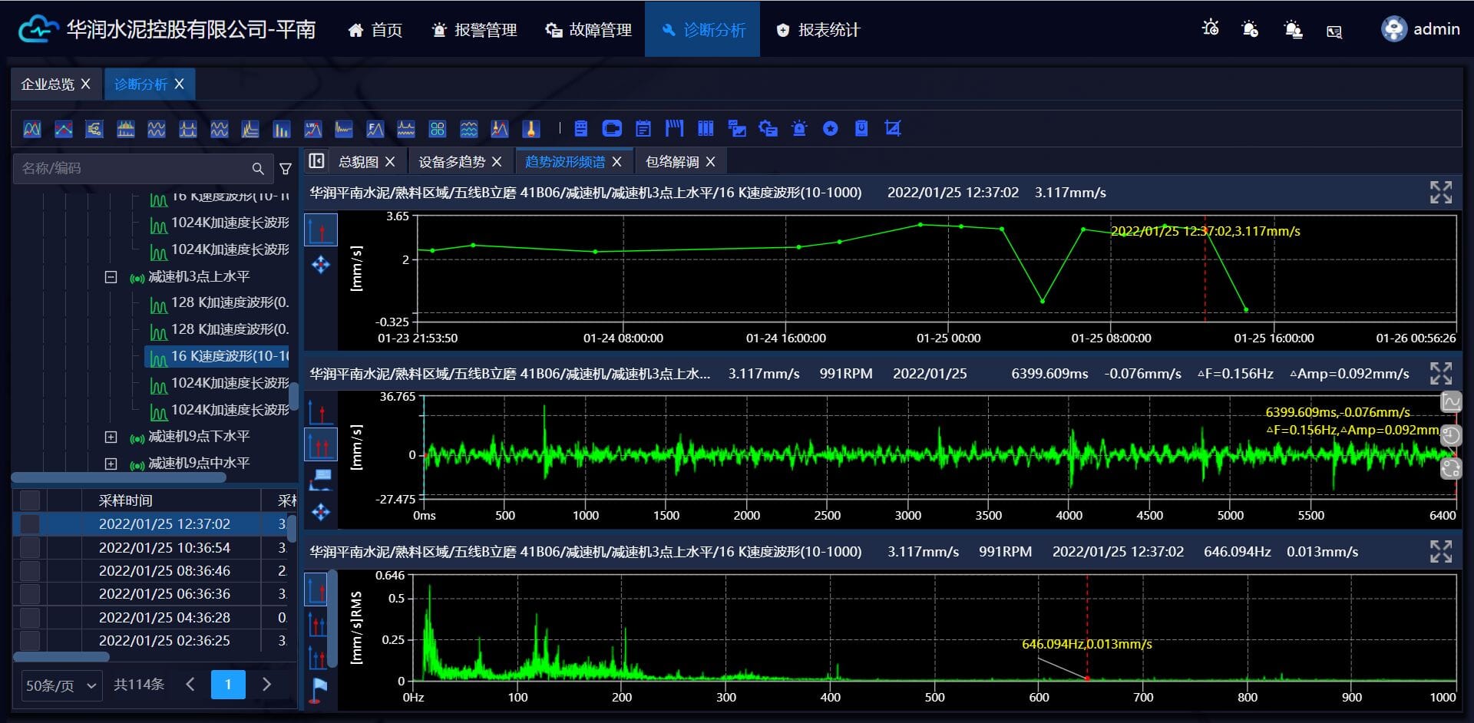Open the filter funnel next to search
The width and height of the screenshot is (1474, 723).
pyautogui.click(x=286, y=169)
